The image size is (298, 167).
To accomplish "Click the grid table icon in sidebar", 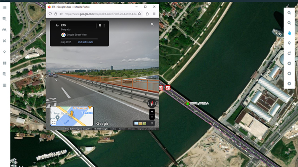I will pos(4,85).
